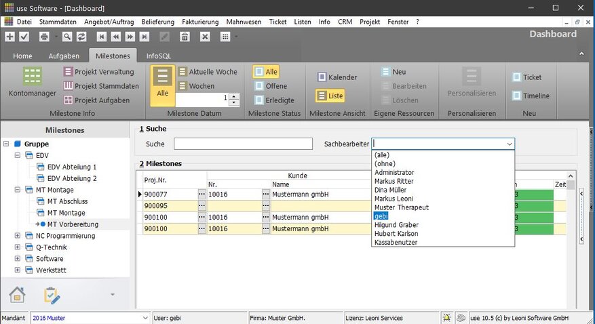Expand the NC Programmierung tree node
Screen dimensions: 595x324
18,236
